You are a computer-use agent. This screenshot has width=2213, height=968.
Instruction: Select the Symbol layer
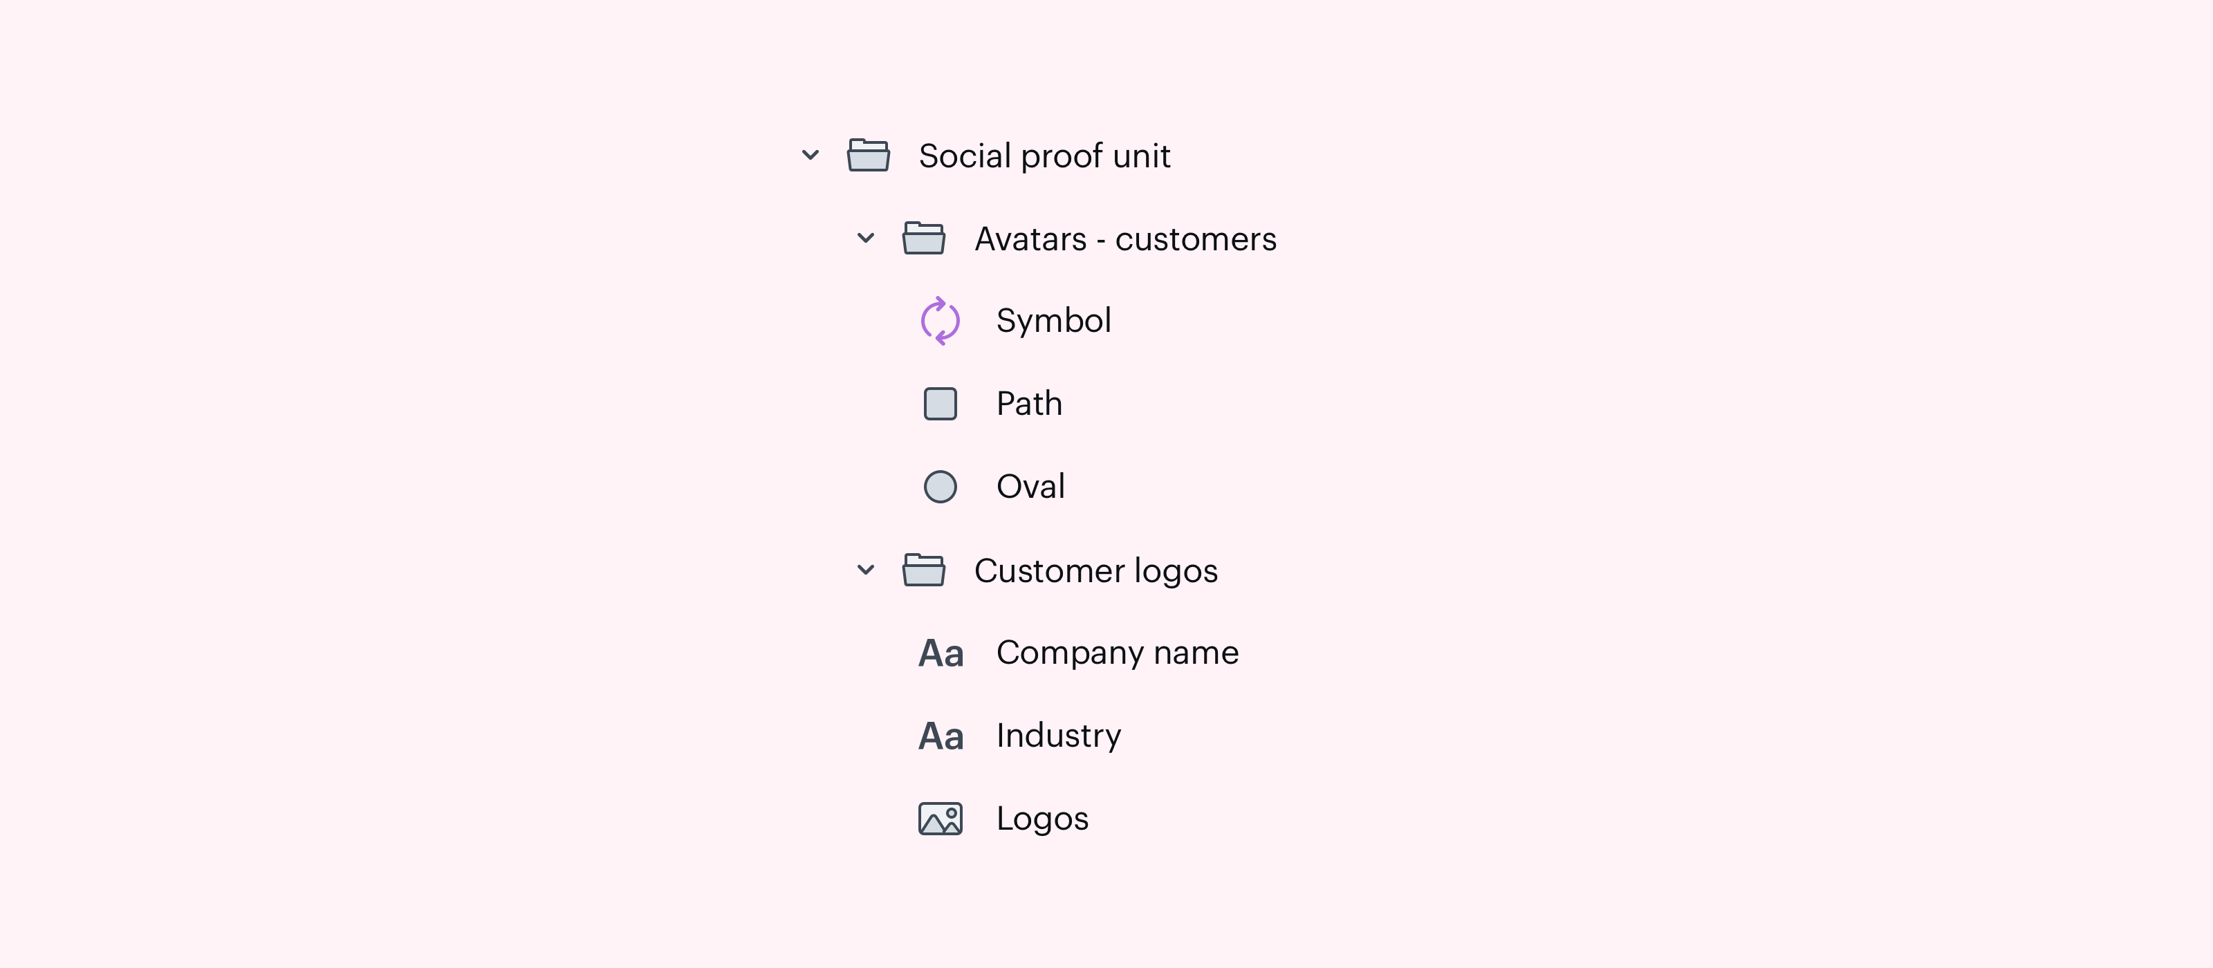coord(1054,320)
